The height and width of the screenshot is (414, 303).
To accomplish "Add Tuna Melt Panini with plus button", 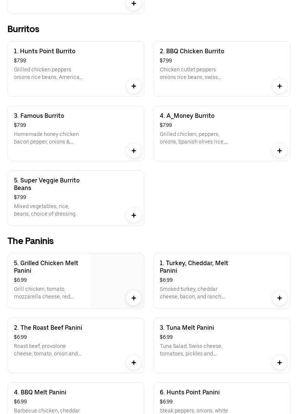I will tap(280, 363).
